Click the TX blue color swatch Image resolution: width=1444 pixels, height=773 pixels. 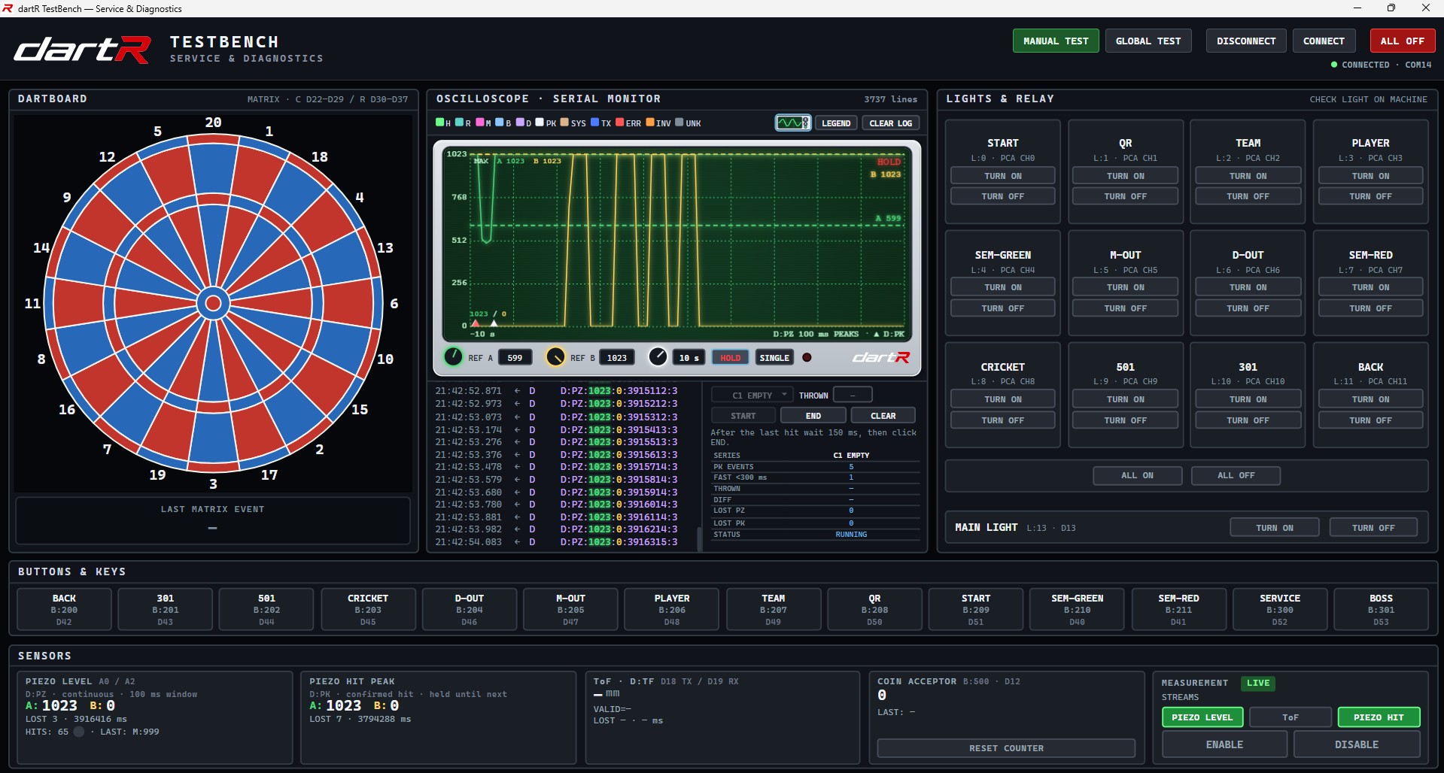coord(594,123)
